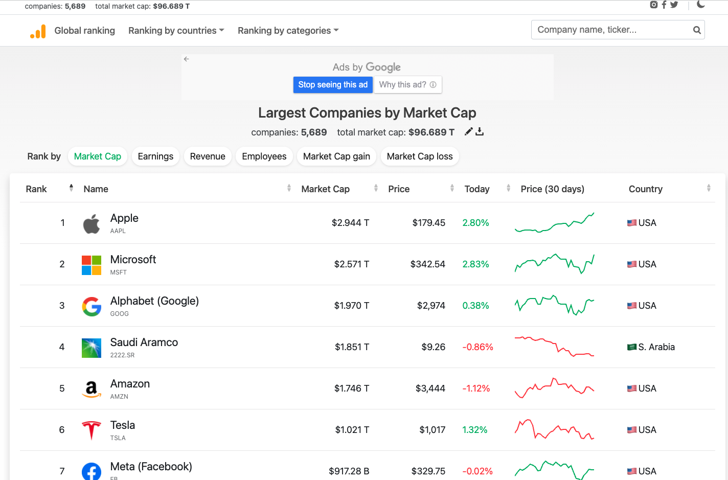Open the Alphabet (Google) company link
Viewport: 728px width, 480px height.
(x=154, y=301)
